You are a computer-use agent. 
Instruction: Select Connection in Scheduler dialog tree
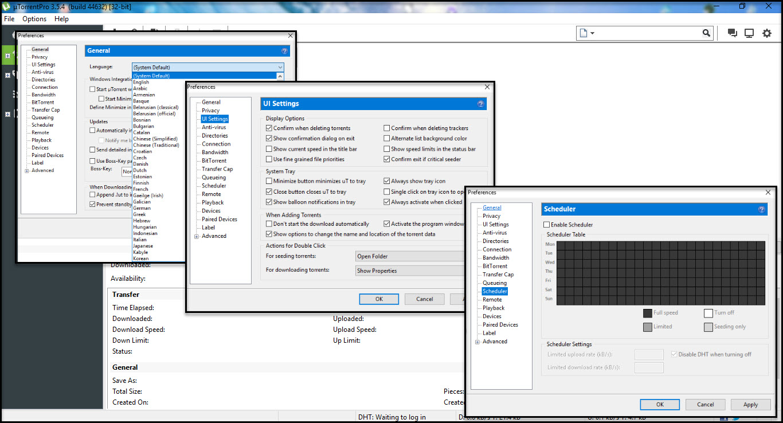[497, 250]
